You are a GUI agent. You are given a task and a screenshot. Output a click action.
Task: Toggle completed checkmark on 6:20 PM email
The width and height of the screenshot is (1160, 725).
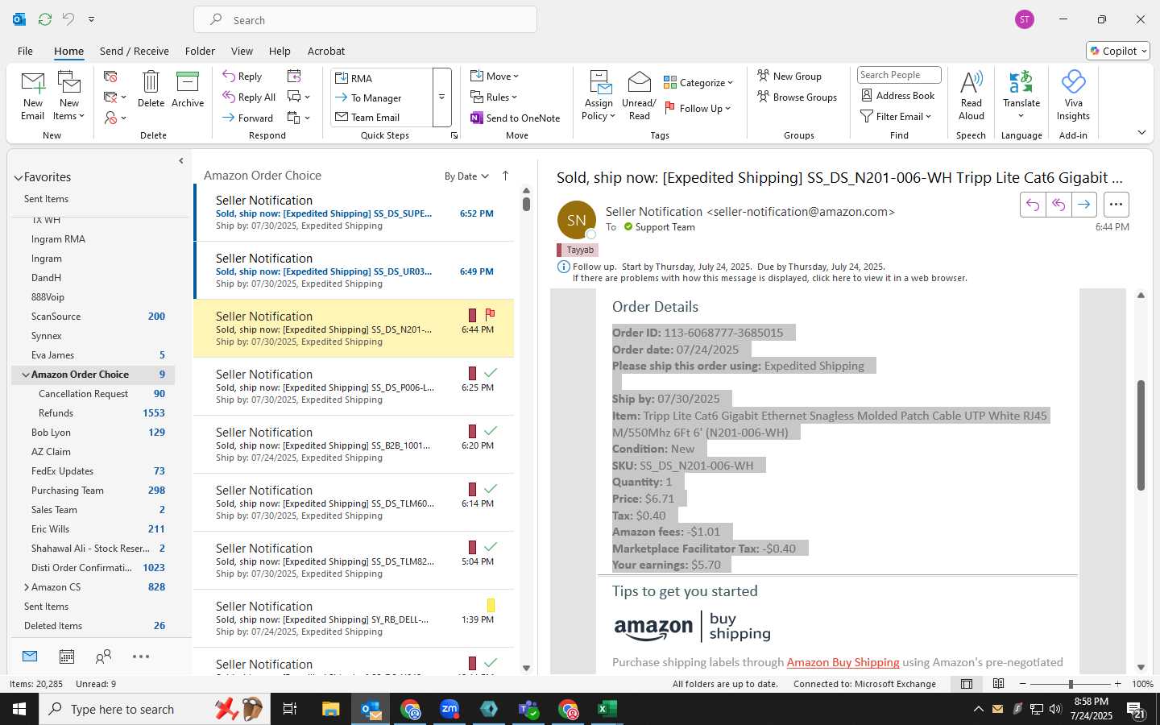[x=490, y=430]
